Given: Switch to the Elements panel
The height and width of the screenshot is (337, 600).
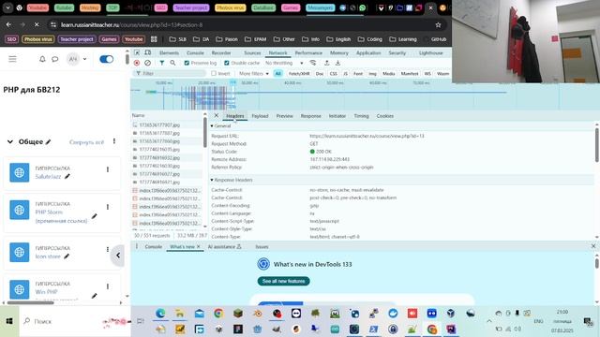Looking at the screenshot, I should (x=169, y=52).
